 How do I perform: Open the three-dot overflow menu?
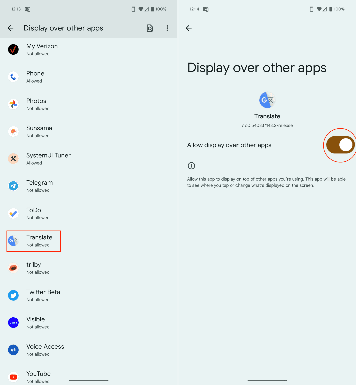click(167, 28)
